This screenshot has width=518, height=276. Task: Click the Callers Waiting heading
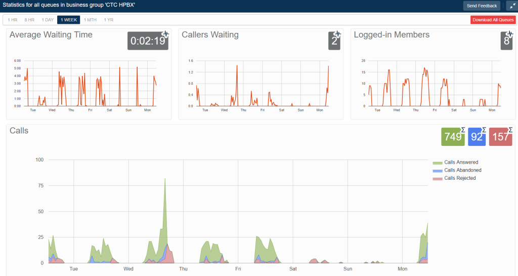pos(210,35)
